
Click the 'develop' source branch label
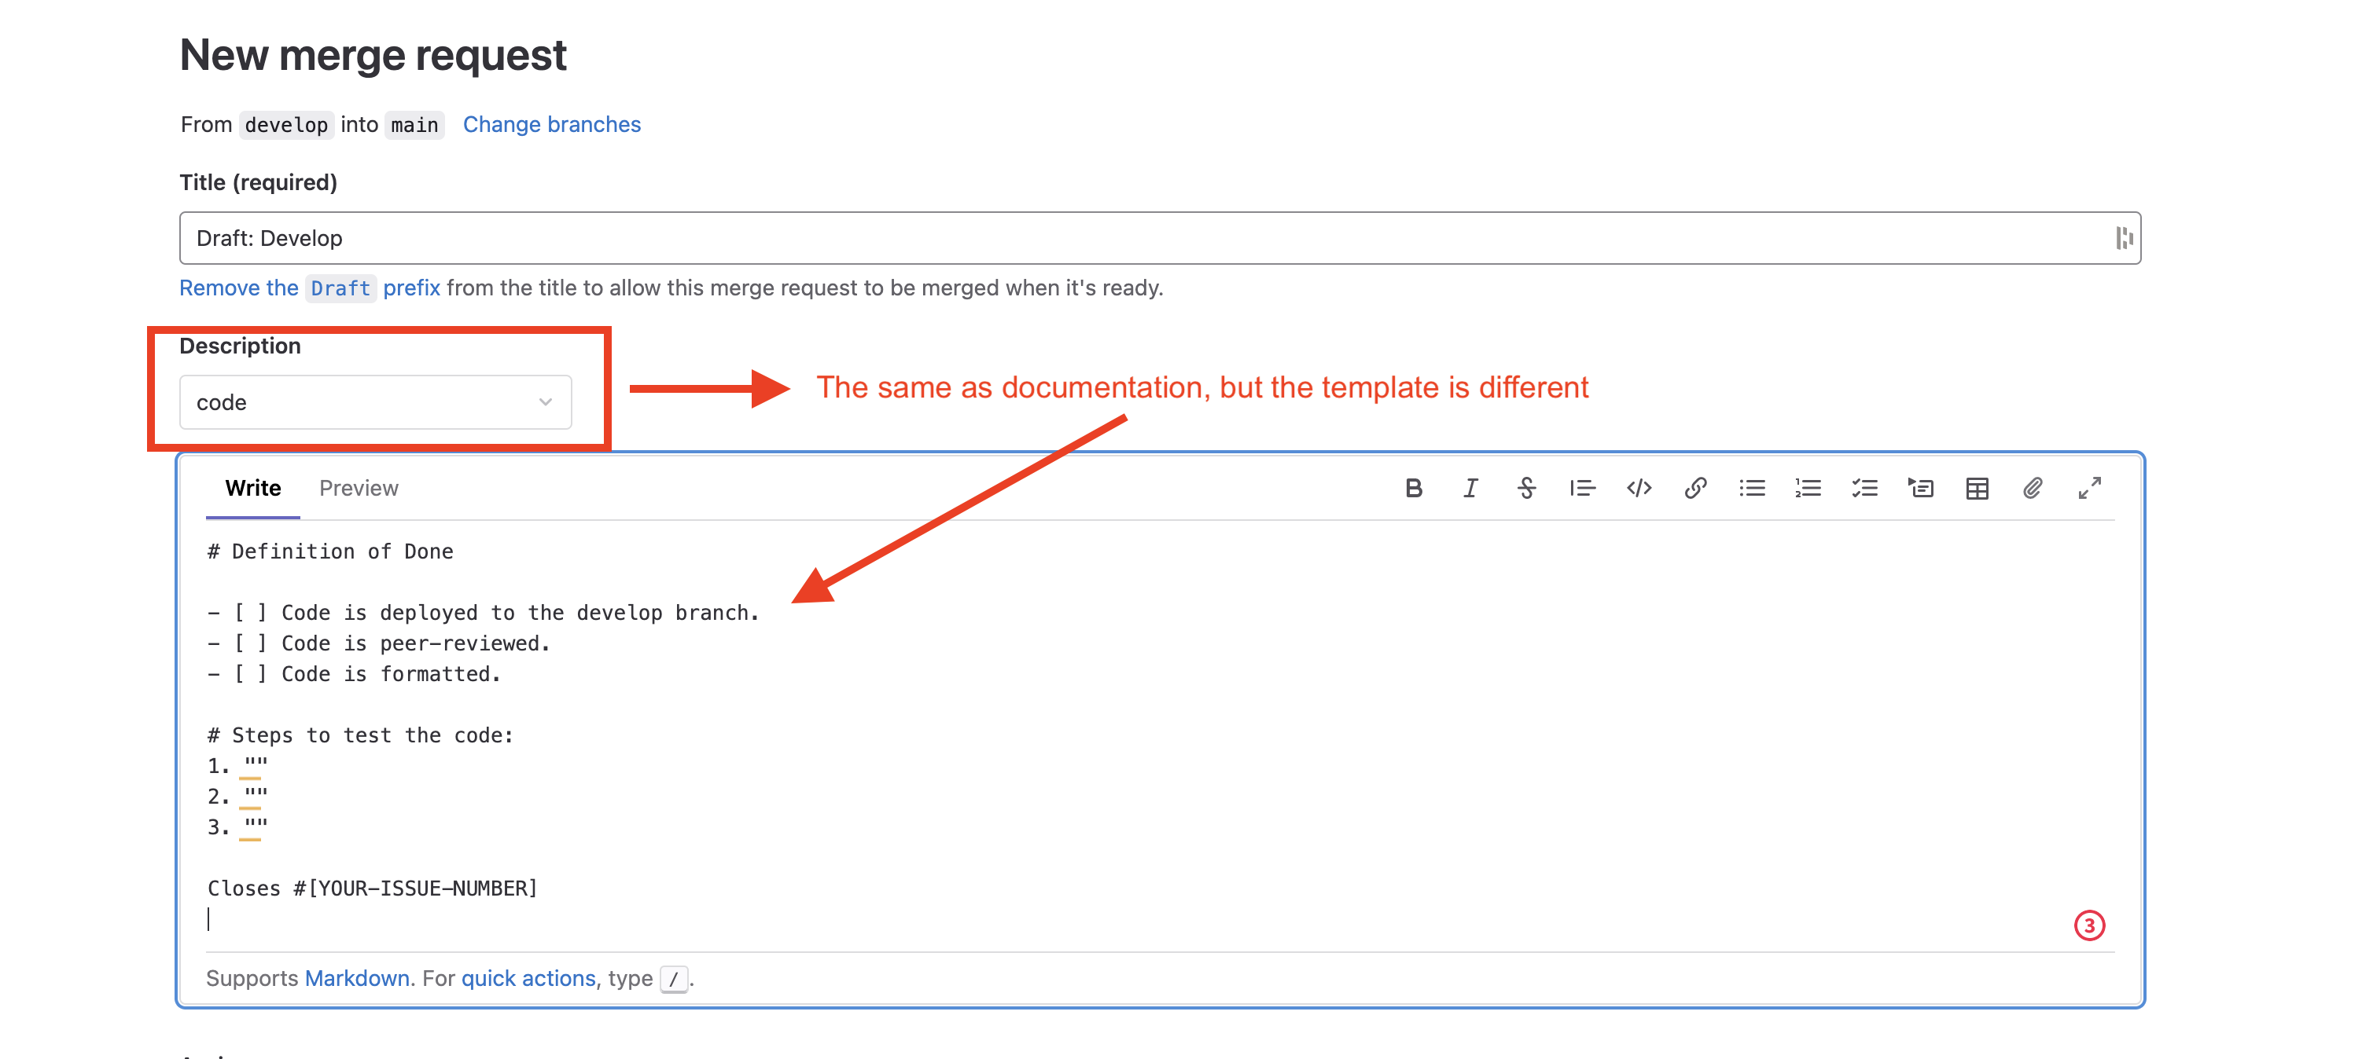click(286, 125)
